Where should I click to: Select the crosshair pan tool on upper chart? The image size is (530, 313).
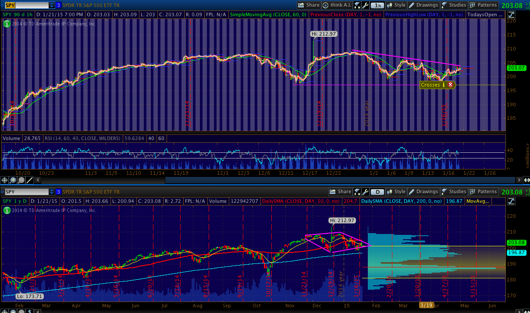coord(5,180)
